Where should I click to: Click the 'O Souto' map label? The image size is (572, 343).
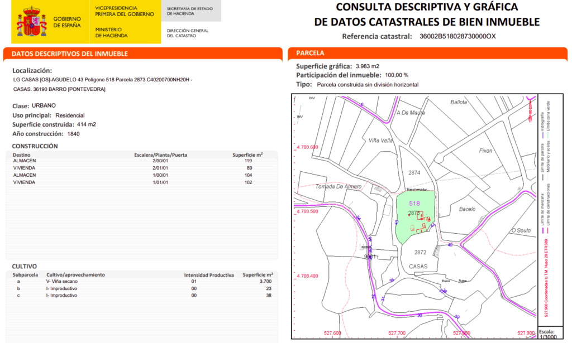click(x=521, y=230)
